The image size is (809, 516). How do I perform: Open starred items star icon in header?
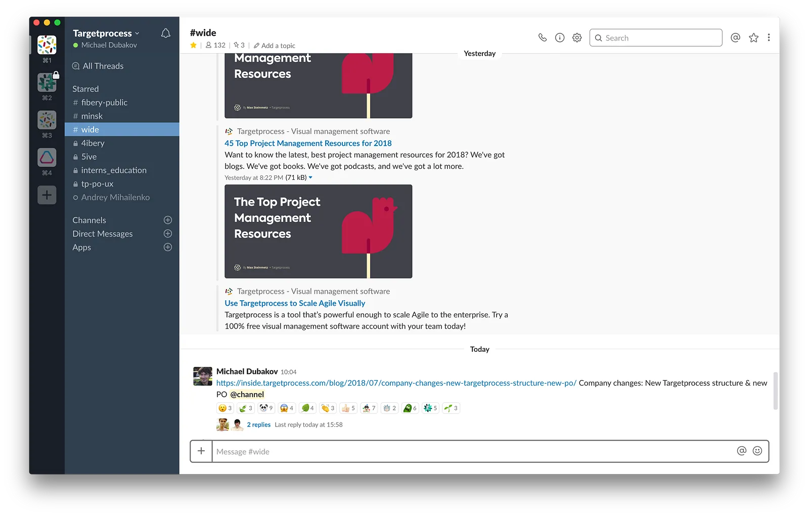coord(753,37)
